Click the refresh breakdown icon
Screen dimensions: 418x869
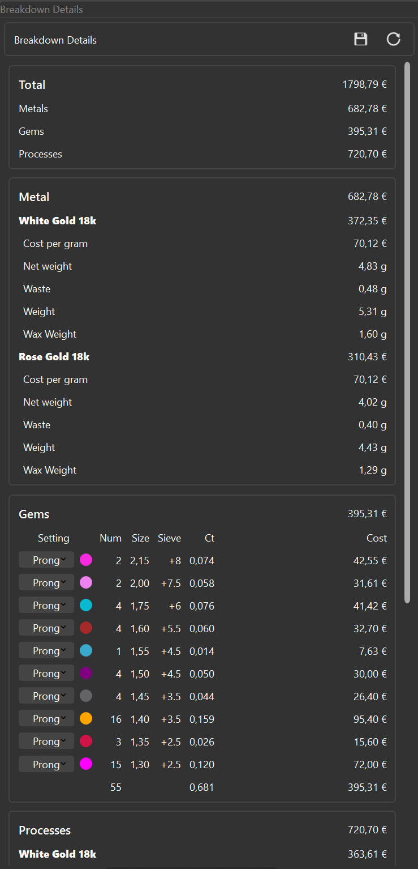[x=393, y=39]
